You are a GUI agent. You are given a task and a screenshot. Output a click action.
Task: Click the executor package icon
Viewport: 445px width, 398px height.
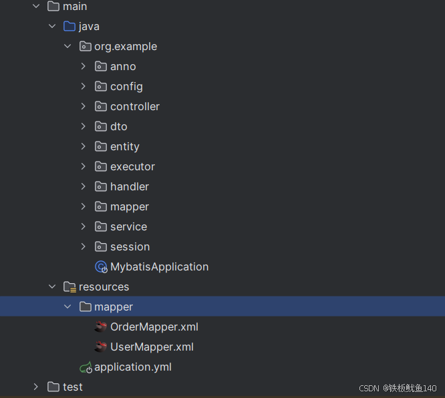101,166
